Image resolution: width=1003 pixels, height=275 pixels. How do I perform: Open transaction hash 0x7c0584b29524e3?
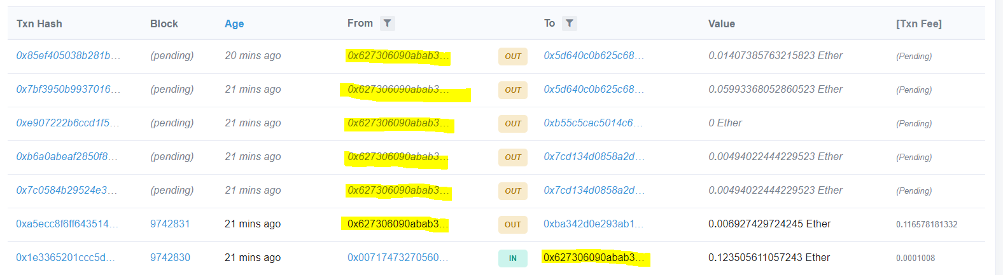point(66,191)
